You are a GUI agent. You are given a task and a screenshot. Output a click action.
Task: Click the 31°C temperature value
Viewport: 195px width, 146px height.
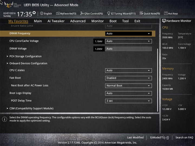[x=180, y=37]
